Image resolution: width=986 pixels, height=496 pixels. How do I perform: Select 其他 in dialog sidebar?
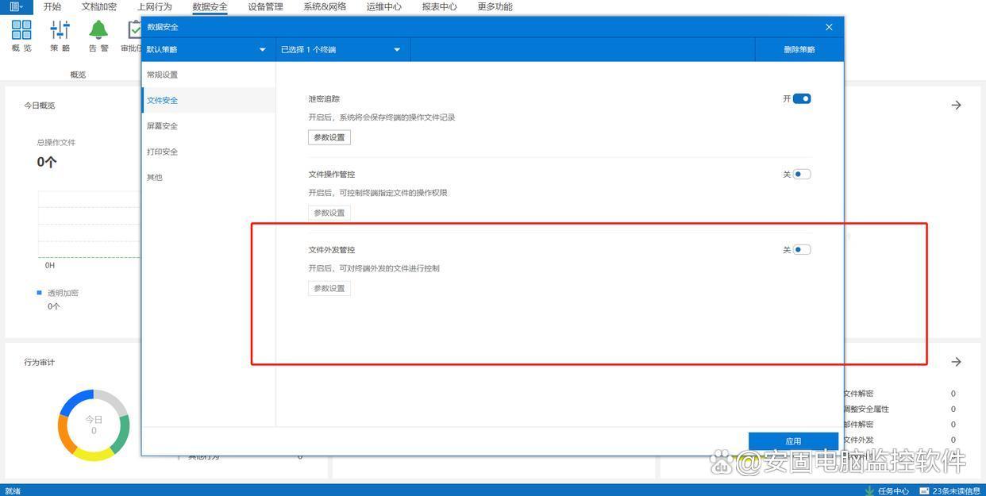tap(209, 177)
